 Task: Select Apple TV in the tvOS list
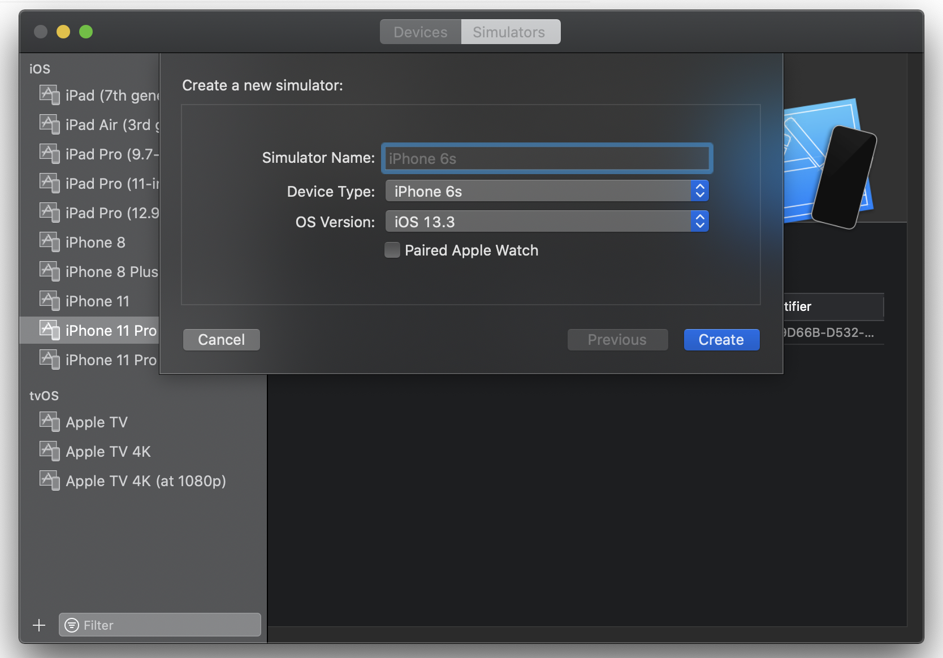tap(143, 422)
